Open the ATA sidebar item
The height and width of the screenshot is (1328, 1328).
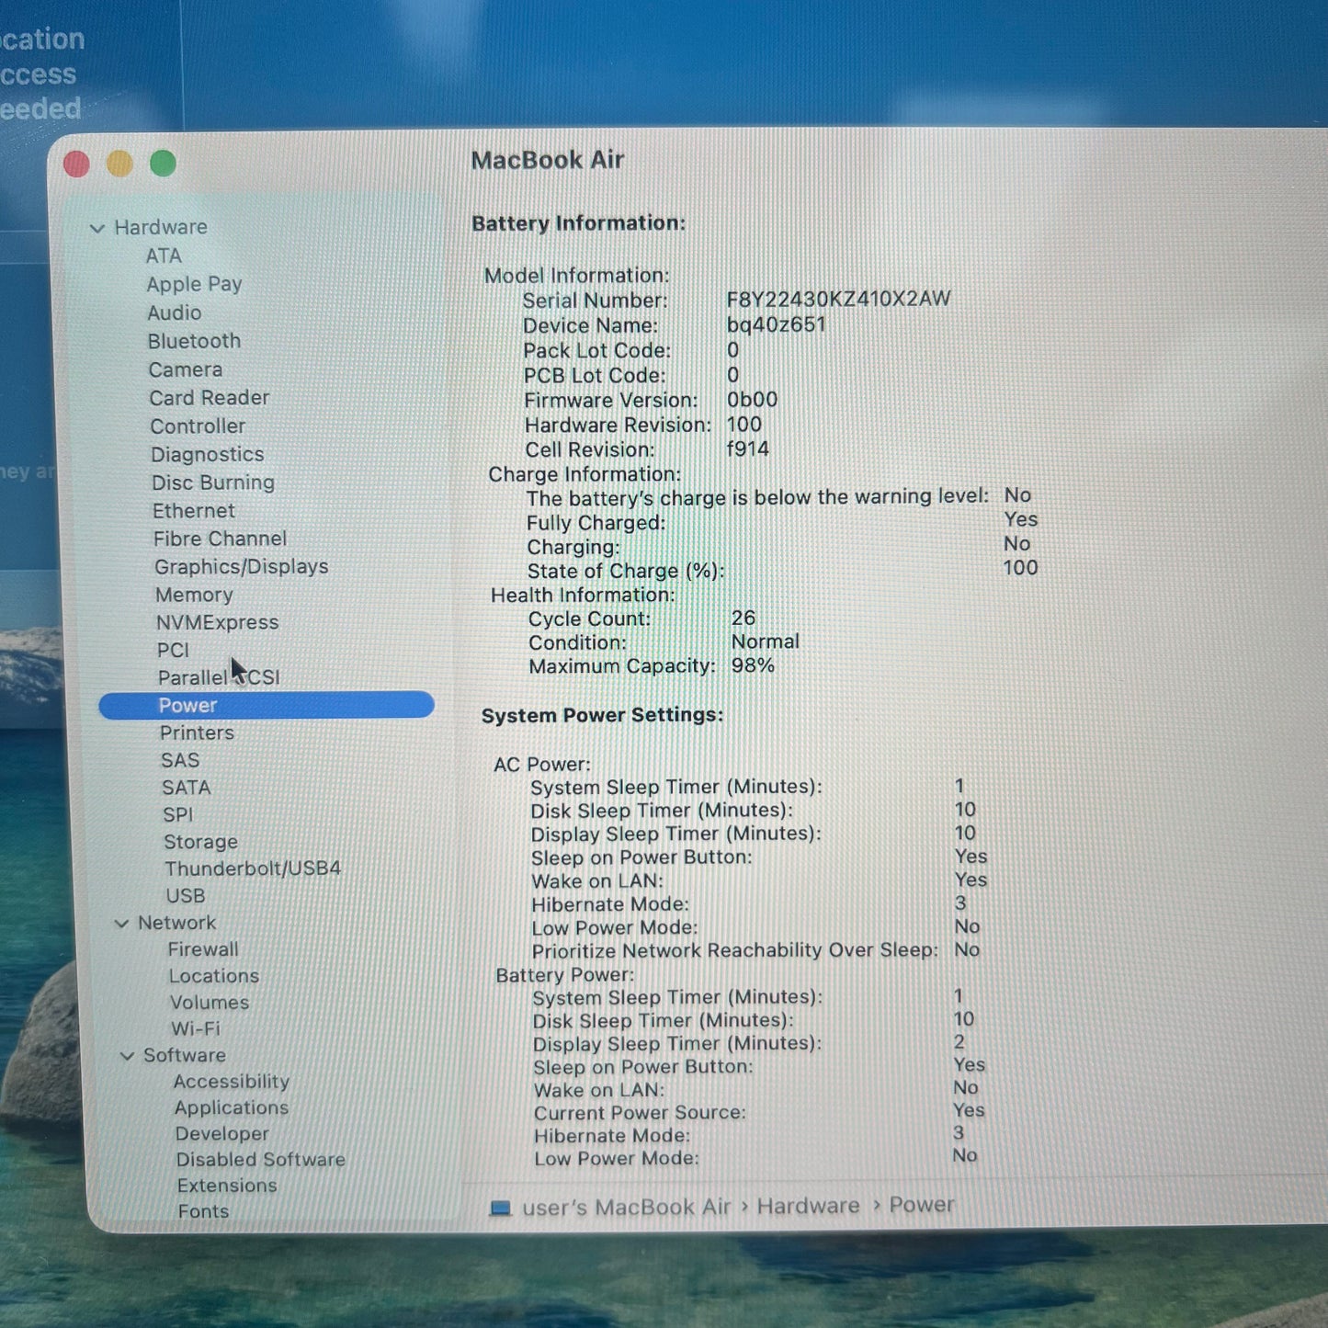point(164,255)
